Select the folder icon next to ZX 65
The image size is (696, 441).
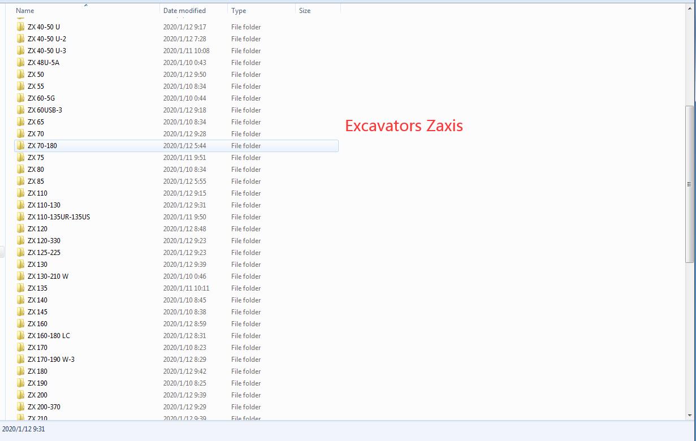pyautogui.click(x=20, y=122)
